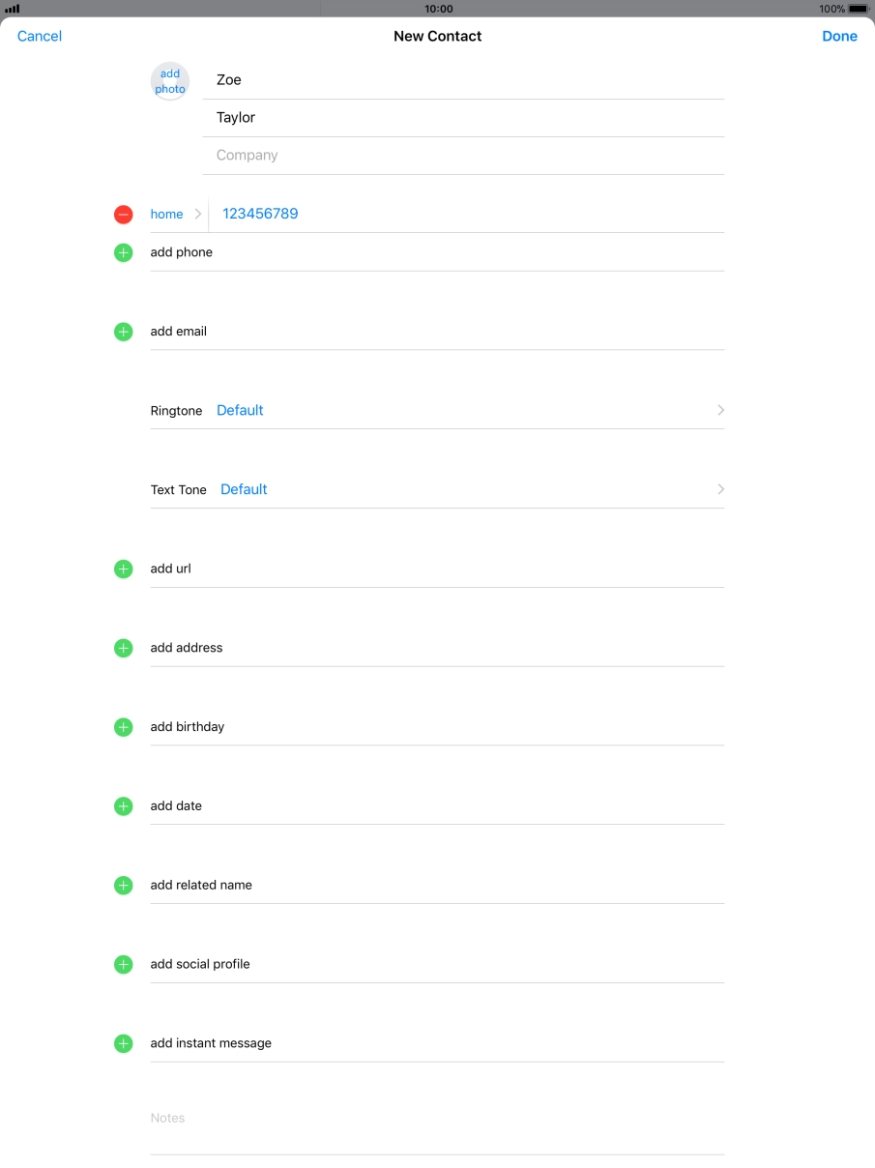The image size is (875, 1168).
Task: Edit the Company field
Action: point(462,156)
